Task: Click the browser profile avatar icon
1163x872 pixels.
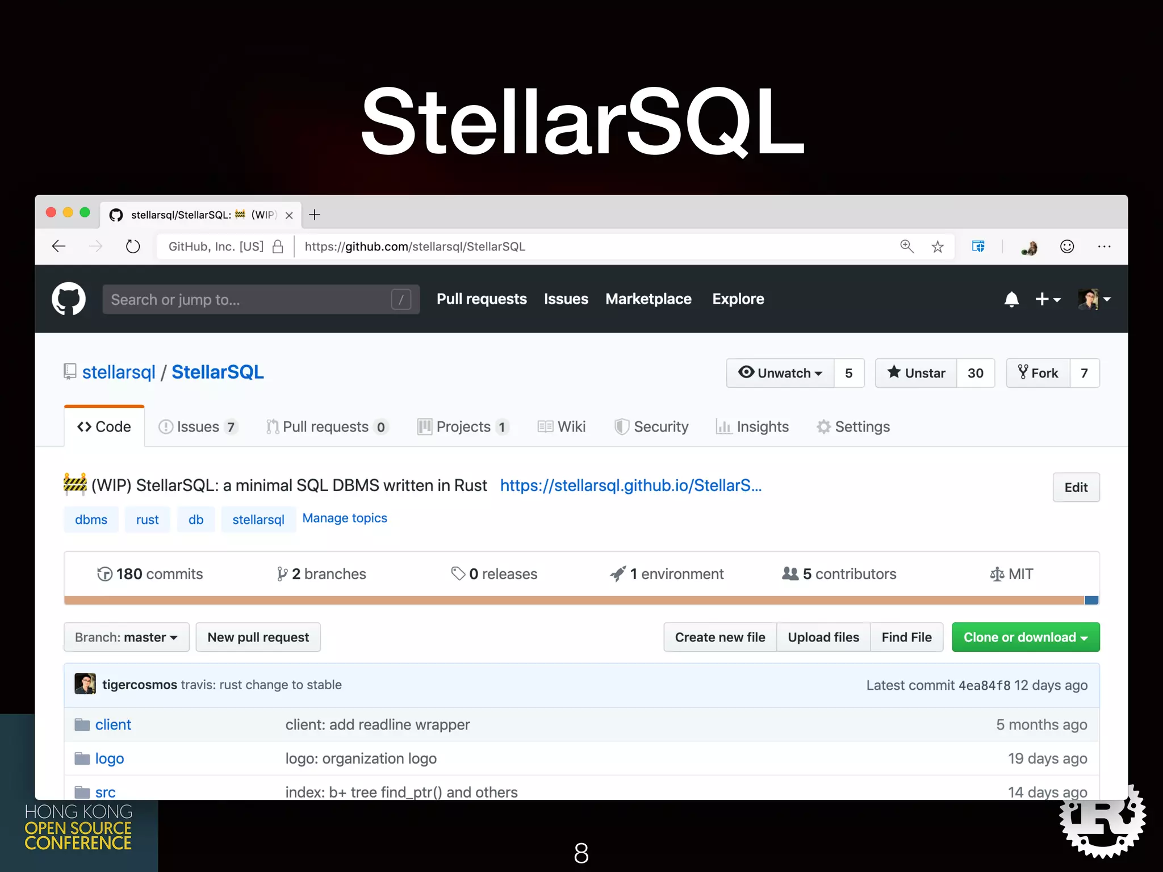Action: click(1030, 248)
